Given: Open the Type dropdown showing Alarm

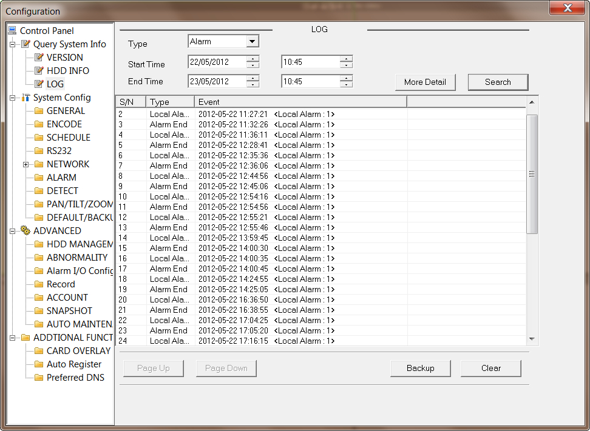Looking at the screenshot, I should [252, 41].
